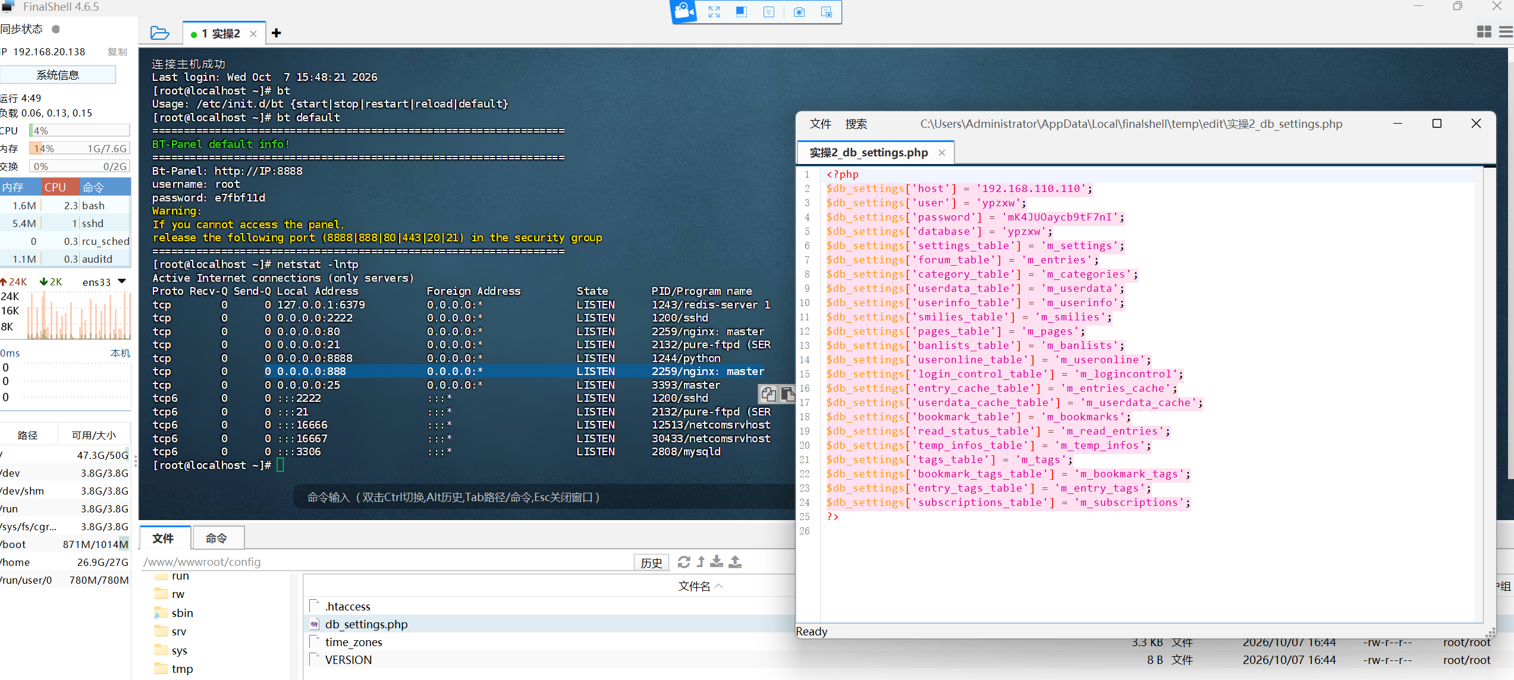Take a screenshot with the camera icon
Screen dimensions: 1514x680
[x=799, y=12]
